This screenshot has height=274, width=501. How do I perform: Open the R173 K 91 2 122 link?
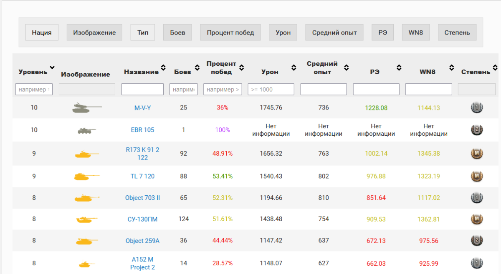142,154
